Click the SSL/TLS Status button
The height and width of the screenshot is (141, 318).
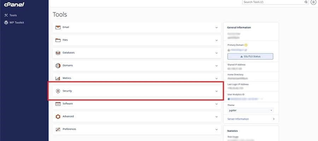[x=250, y=56]
